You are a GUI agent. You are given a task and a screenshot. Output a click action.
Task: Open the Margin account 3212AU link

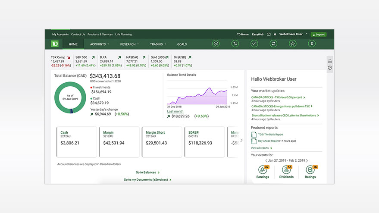108,132
